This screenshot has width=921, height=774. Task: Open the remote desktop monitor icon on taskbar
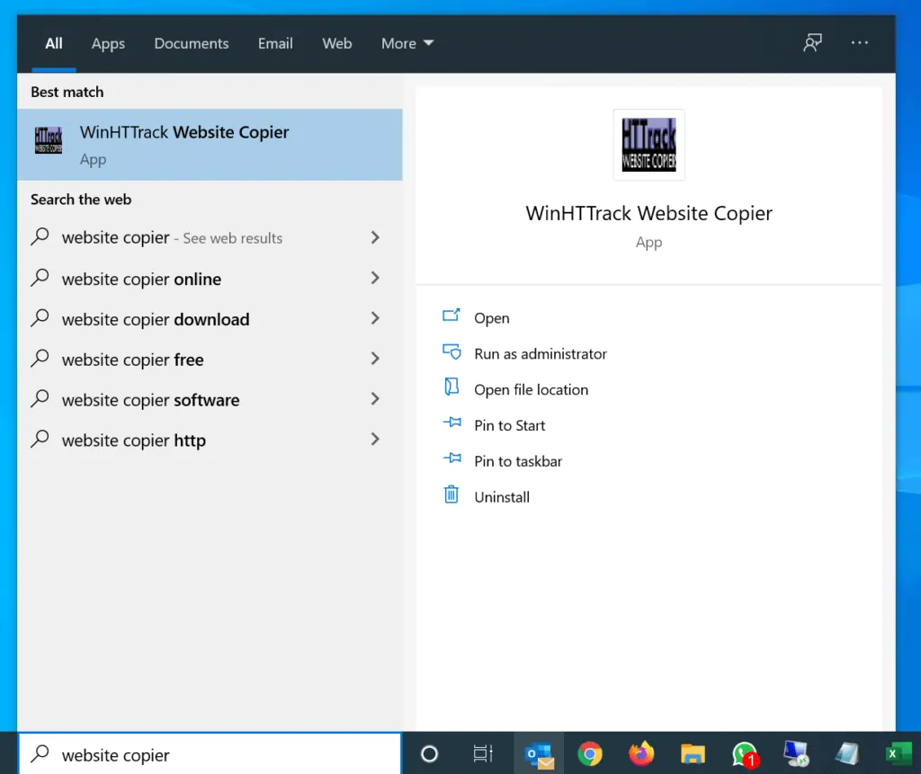coord(797,754)
